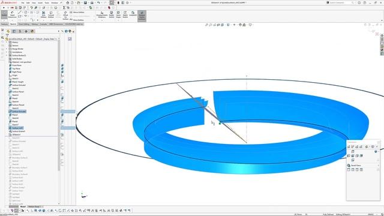
Task: Expand the History node
Action: [x=7, y=42]
